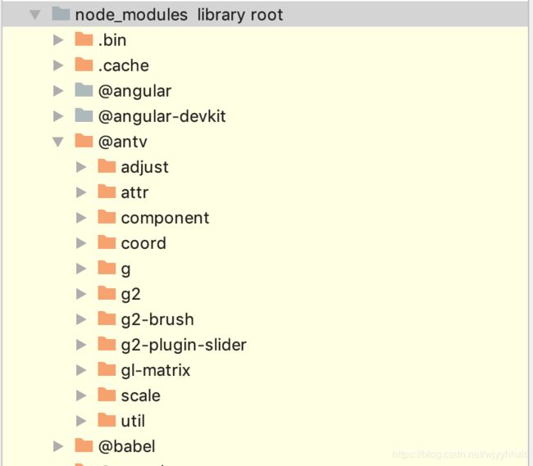Select the single-letter g folder label
Viewport: 533px width, 466px height.
tap(125, 269)
